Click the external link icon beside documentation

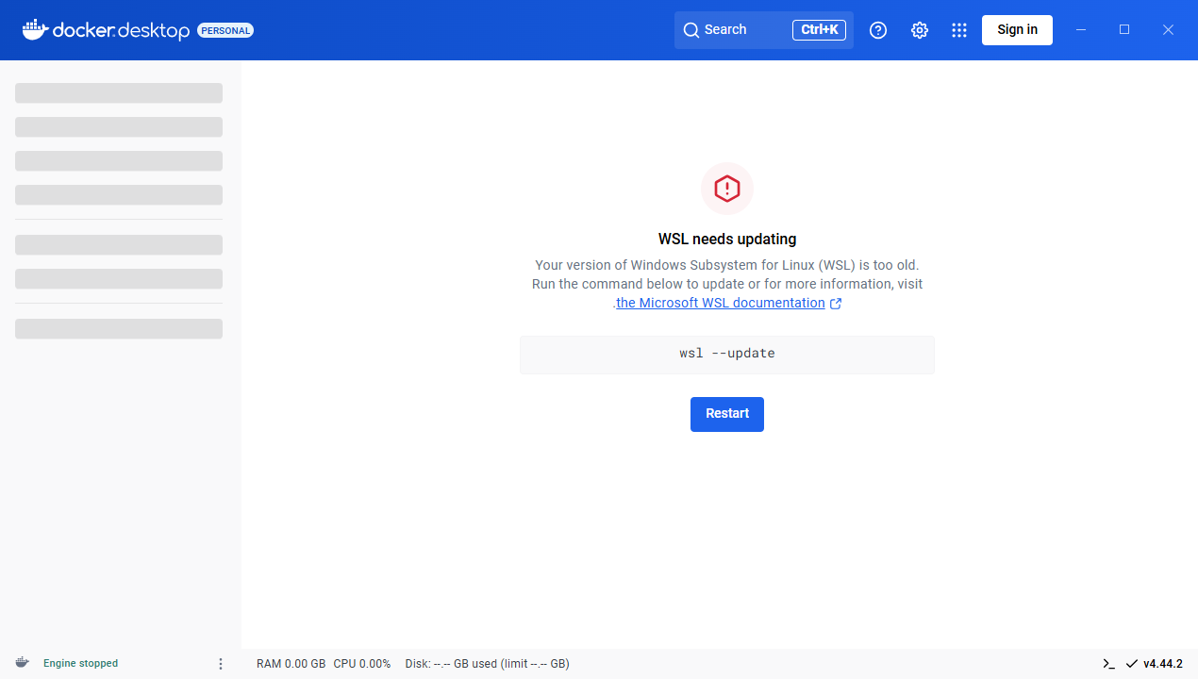pyautogui.click(x=835, y=304)
